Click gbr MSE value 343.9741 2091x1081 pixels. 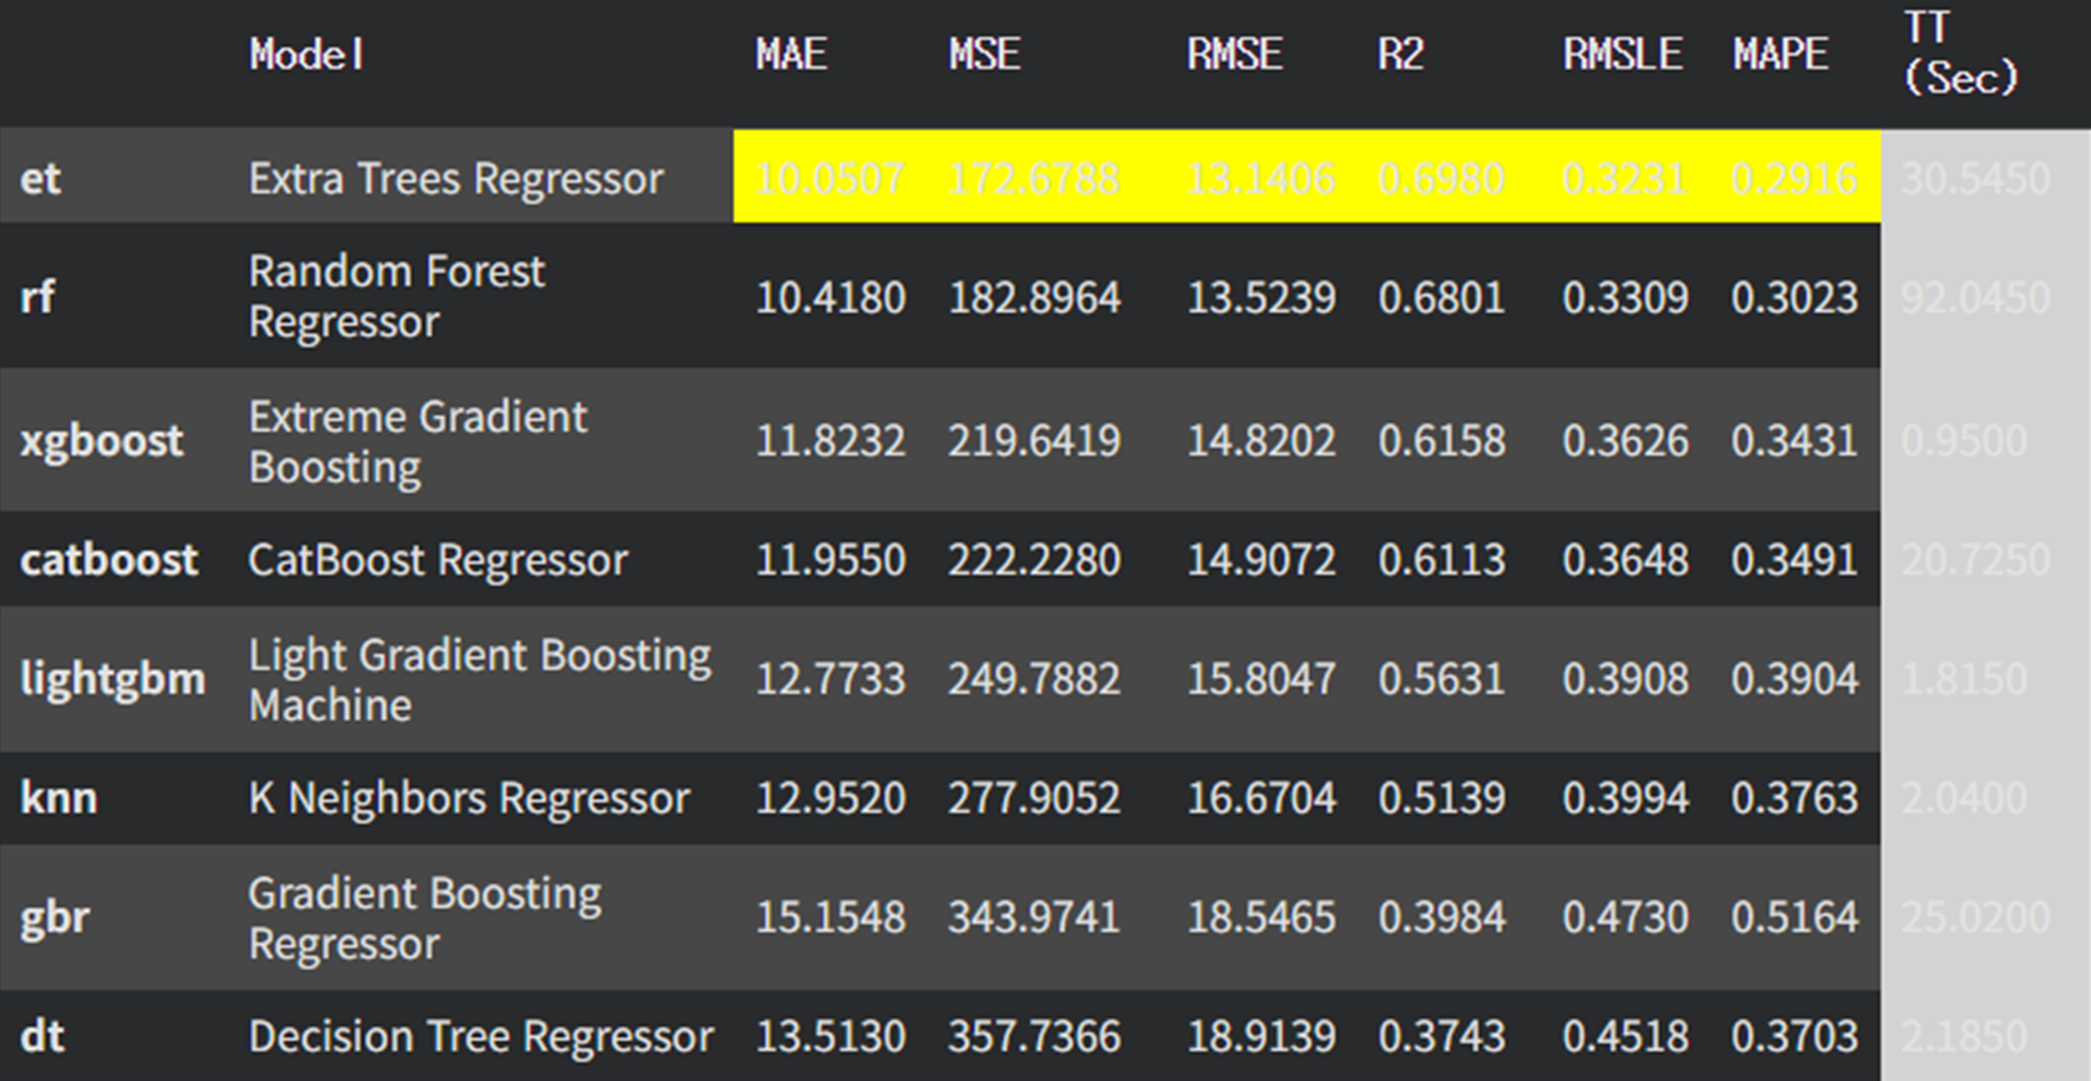point(1034,917)
